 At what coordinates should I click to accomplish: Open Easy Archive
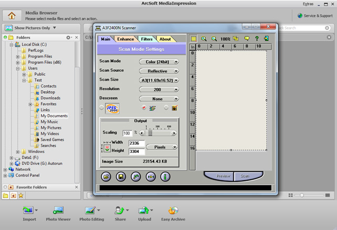pos(173,213)
